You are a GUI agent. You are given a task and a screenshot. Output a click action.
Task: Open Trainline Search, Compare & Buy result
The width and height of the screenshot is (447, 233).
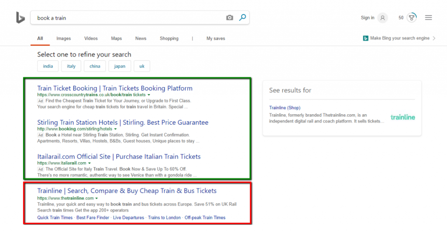coord(127,191)
